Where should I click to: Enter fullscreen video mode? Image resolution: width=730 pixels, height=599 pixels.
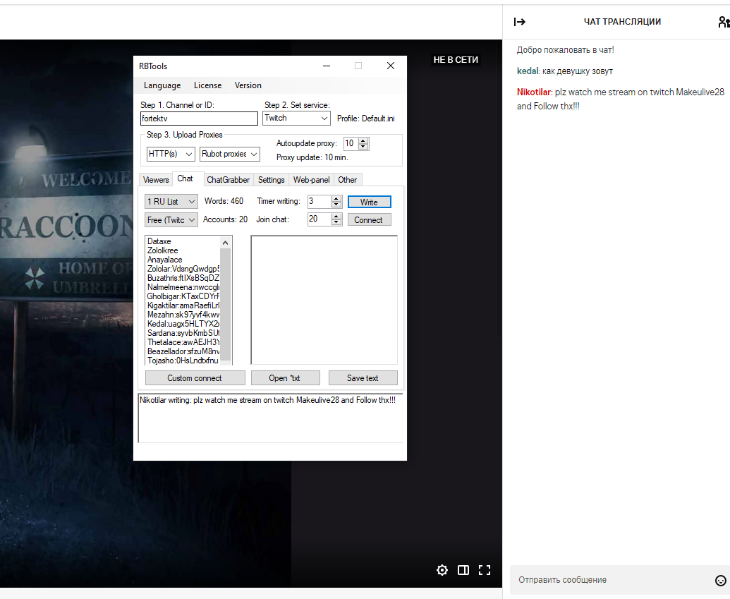click(x=485, y=570)
